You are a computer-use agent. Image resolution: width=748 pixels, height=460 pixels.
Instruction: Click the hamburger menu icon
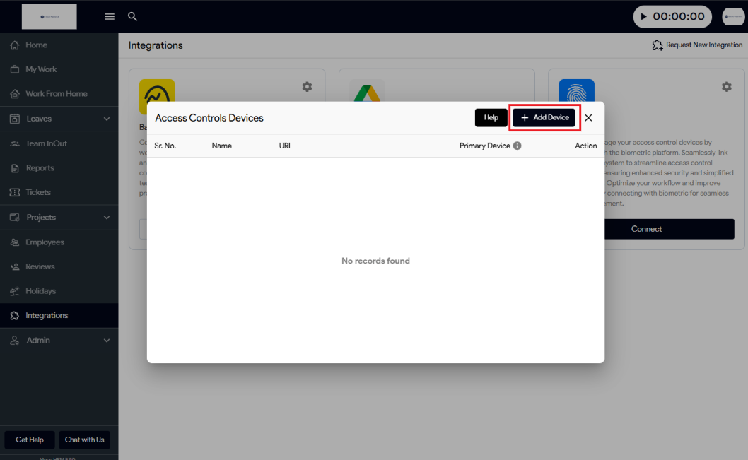(x=110, y=16)
